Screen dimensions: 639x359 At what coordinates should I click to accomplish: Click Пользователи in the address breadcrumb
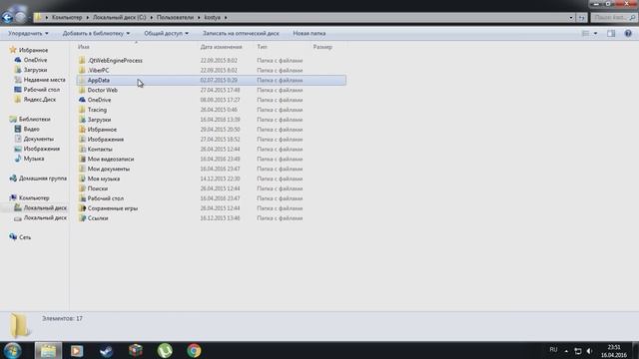176,18
